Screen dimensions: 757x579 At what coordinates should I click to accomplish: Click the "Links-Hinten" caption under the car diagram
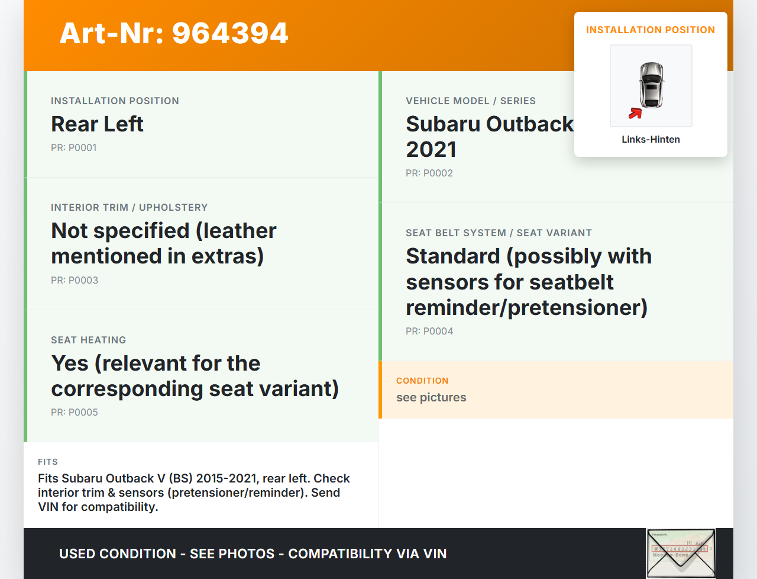coord(651,140)
